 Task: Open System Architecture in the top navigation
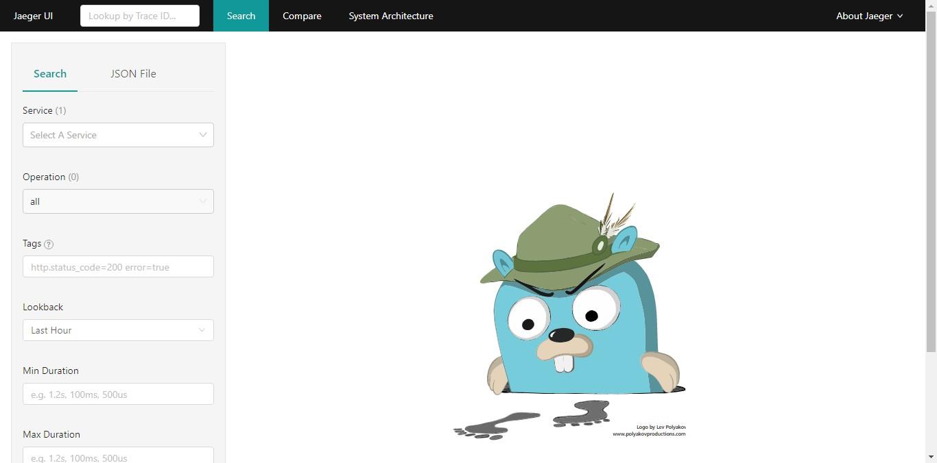coord(391,16)
